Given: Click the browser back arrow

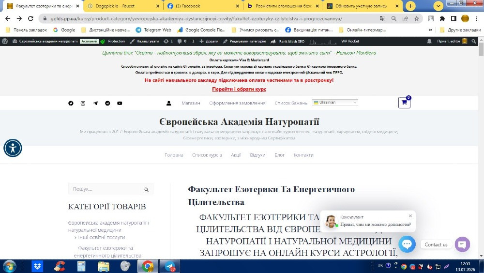Looking at the screenshot, I should [8, 18].
